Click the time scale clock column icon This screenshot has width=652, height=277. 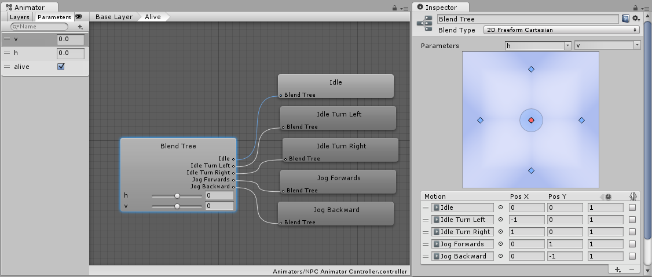pyautogui.click(x=607, y=197)
